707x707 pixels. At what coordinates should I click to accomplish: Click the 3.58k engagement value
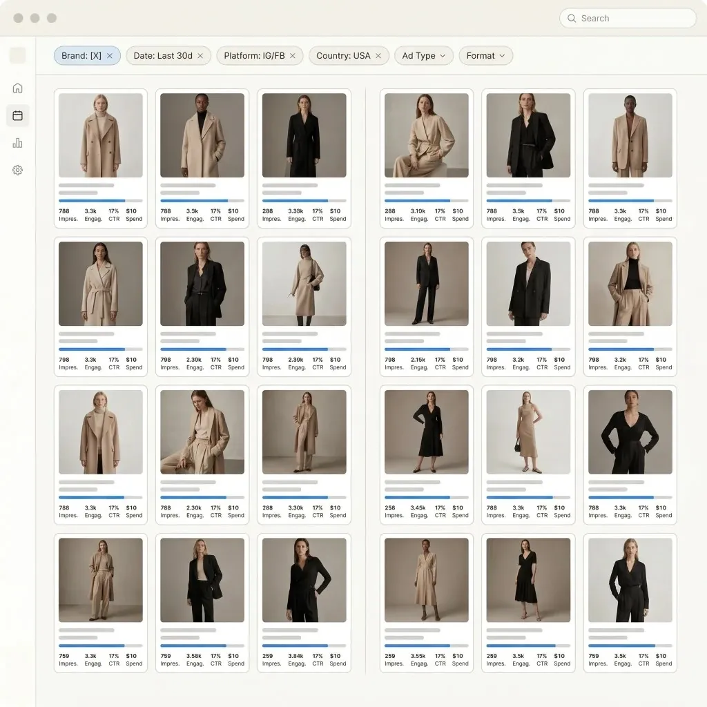point(194,656)
